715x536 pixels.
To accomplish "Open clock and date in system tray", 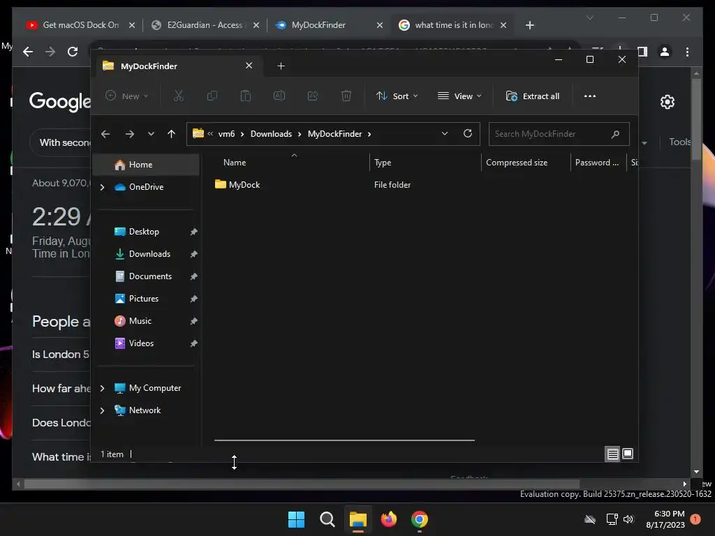I will (665, 519).
